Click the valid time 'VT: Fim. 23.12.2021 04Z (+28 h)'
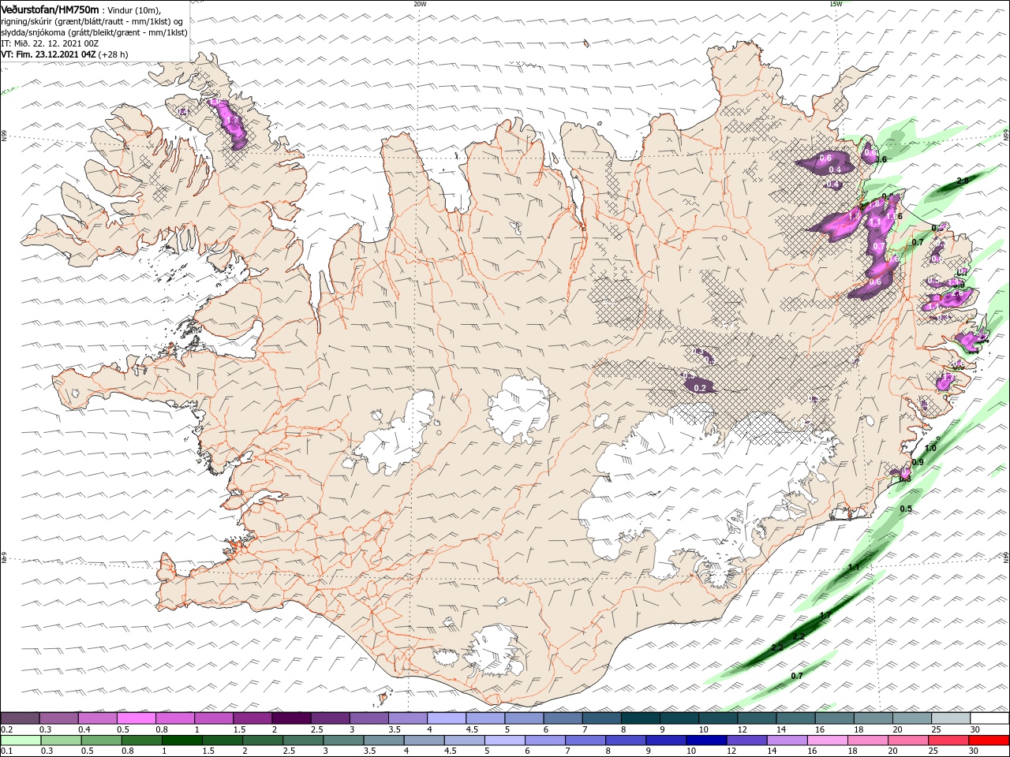 [x=65, y=54]
